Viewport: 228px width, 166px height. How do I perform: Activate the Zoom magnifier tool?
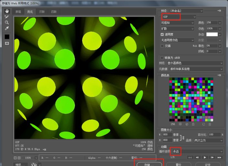tap(7, 22)
